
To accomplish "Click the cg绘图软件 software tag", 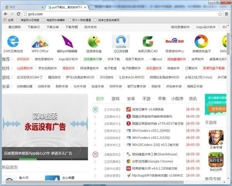I will point(25,68).
